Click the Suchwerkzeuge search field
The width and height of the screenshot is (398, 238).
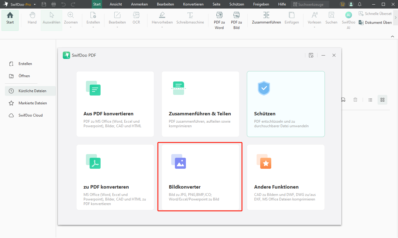tap(310, 4)
